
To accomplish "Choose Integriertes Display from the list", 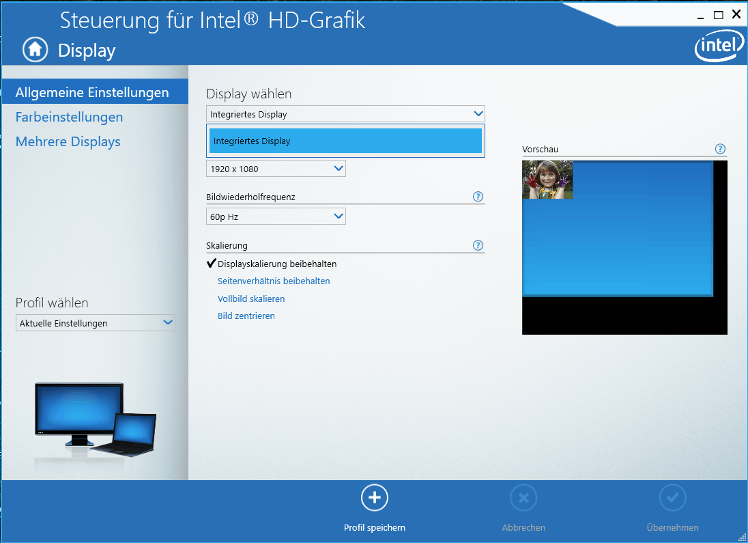I will 345,141.
